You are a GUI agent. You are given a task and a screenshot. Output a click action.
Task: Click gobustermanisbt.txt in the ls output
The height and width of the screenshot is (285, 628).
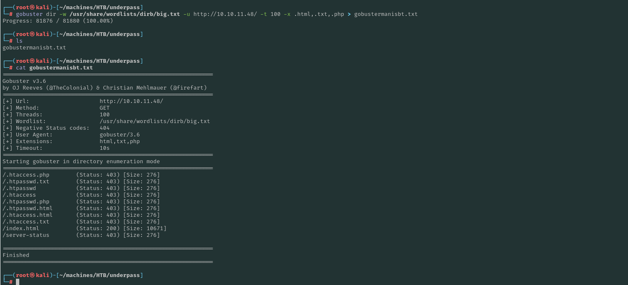(34, 48)
